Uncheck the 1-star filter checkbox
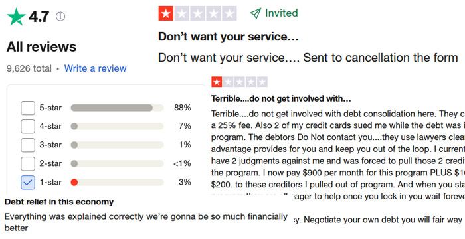465x239 pixels. coord(28,182)
